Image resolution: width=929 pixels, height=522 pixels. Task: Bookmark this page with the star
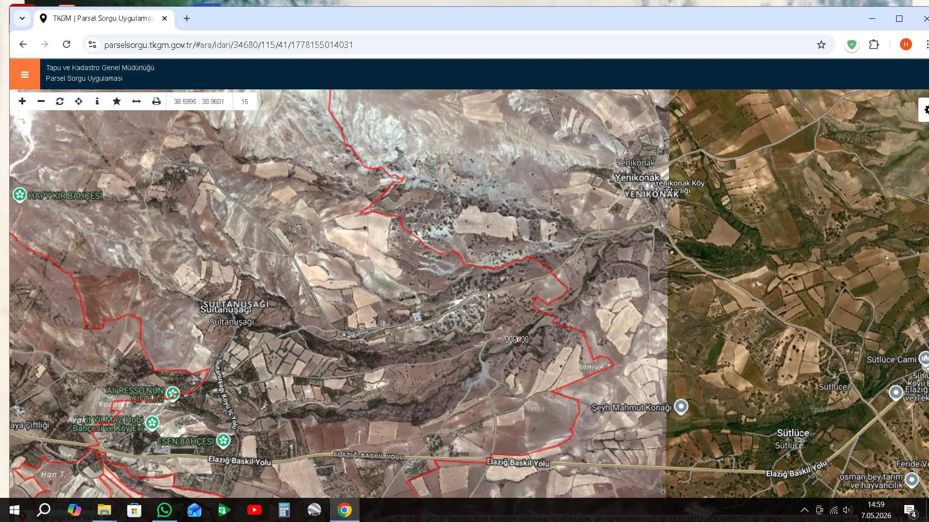coord(821,44)
